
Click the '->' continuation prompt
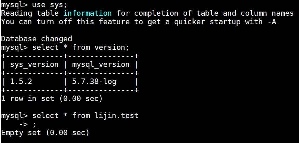(24, 124)
